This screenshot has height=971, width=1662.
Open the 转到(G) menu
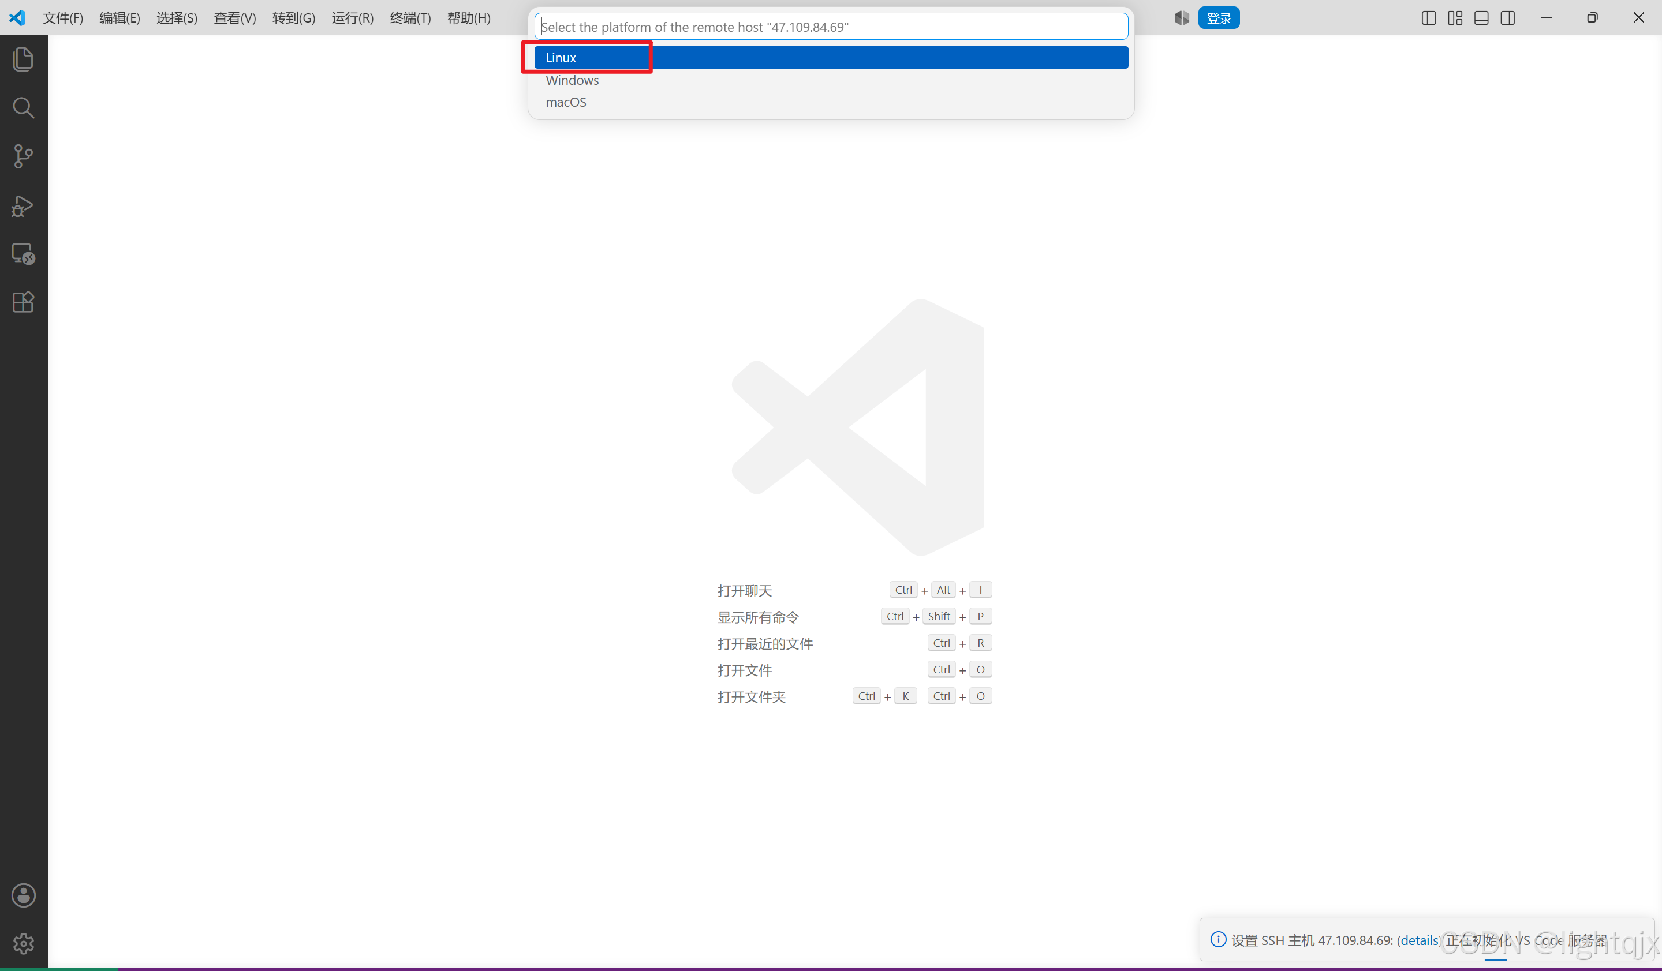point(294,18)
